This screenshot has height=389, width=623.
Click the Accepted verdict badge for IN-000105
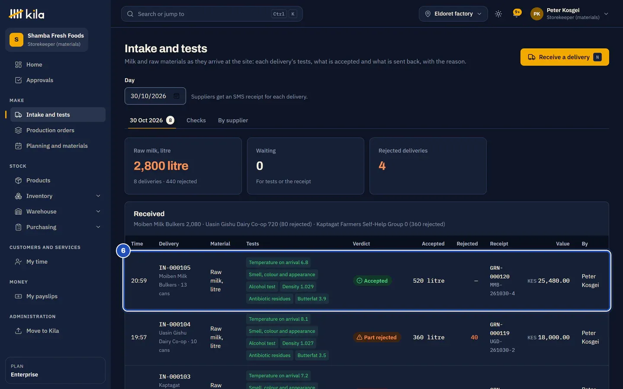(x=372, y=281)
